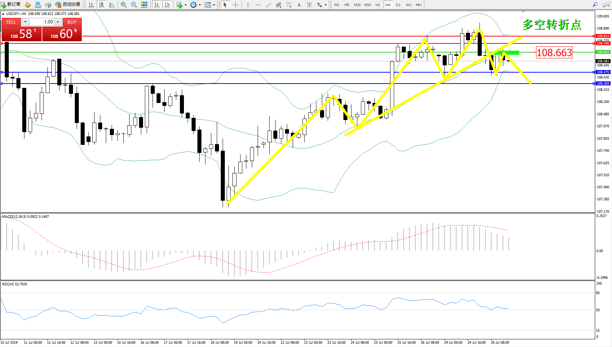Switch chart to candlestick display mode

[101, 5]
